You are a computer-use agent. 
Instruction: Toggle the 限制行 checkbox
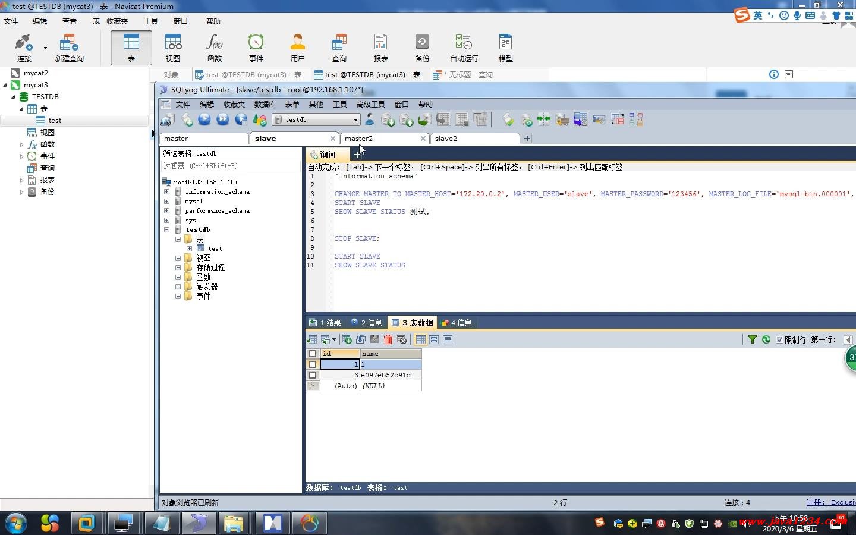(779, 340)
